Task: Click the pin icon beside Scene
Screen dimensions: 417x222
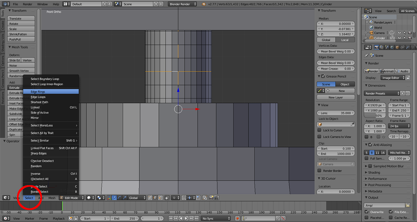Action: point(366,55)
